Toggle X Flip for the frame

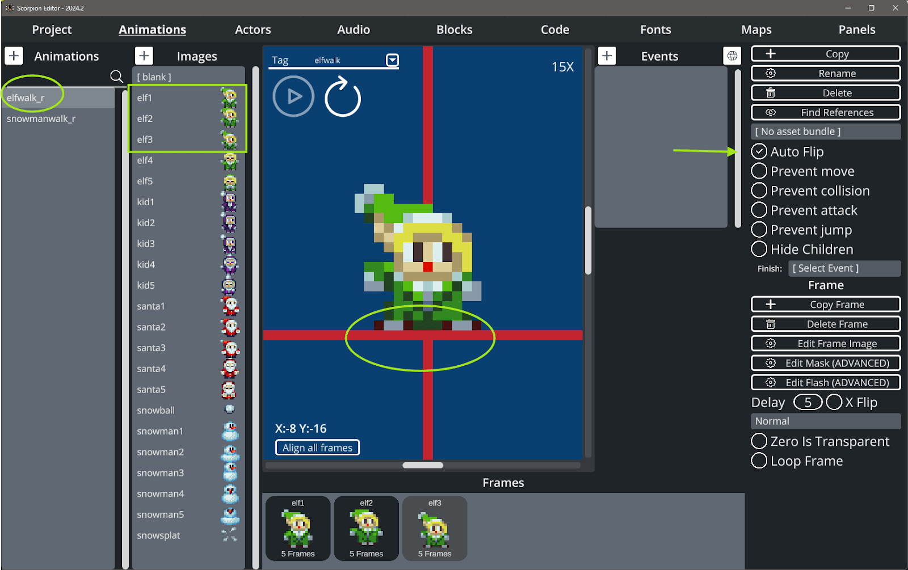(834, 402)
